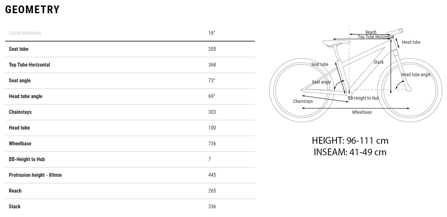The height and width of the screenshot is (217, 447).
Task: Click the Seat tube row label in table
Action: click(19, 49)
